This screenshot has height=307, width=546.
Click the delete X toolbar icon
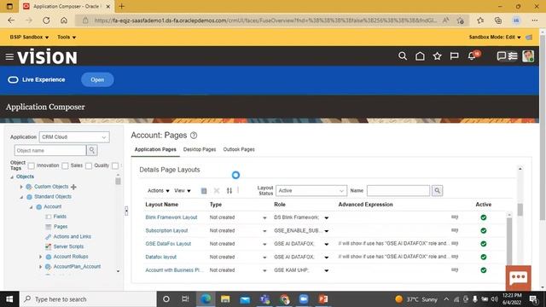pyautogui.click(x=217, y=190)
